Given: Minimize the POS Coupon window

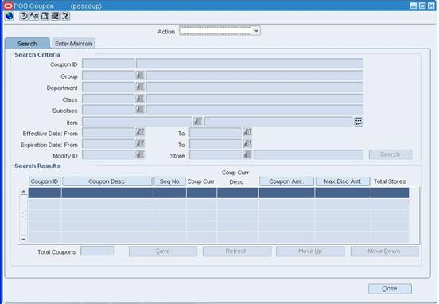Looking at the screenshot, I should click(x=414, y=6).
